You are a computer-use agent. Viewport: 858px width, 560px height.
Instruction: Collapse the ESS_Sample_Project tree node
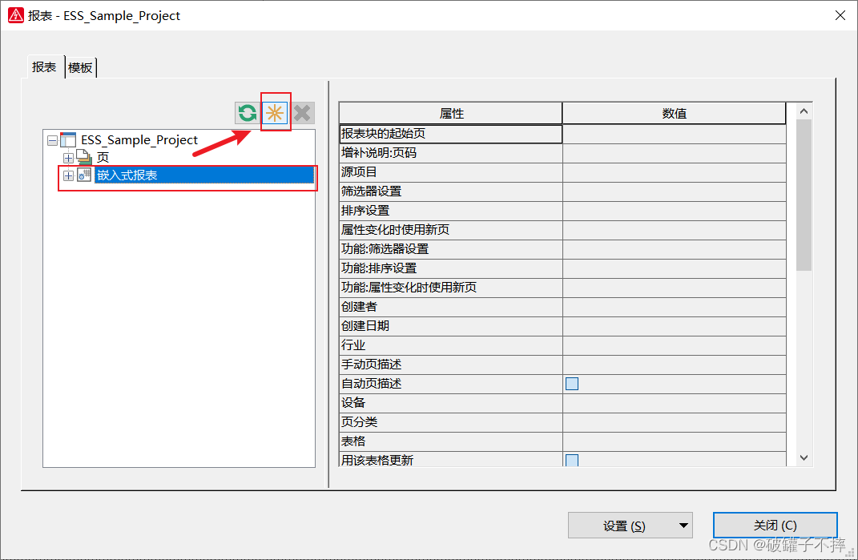click(52, 140)
